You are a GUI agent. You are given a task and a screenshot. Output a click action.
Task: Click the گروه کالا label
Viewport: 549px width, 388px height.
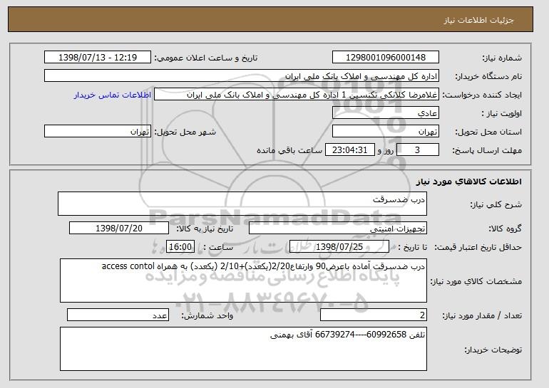click(x=505, y=229)
